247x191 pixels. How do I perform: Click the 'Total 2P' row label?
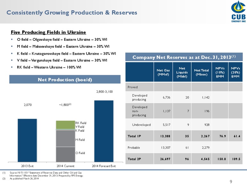[x=134, y=159]
